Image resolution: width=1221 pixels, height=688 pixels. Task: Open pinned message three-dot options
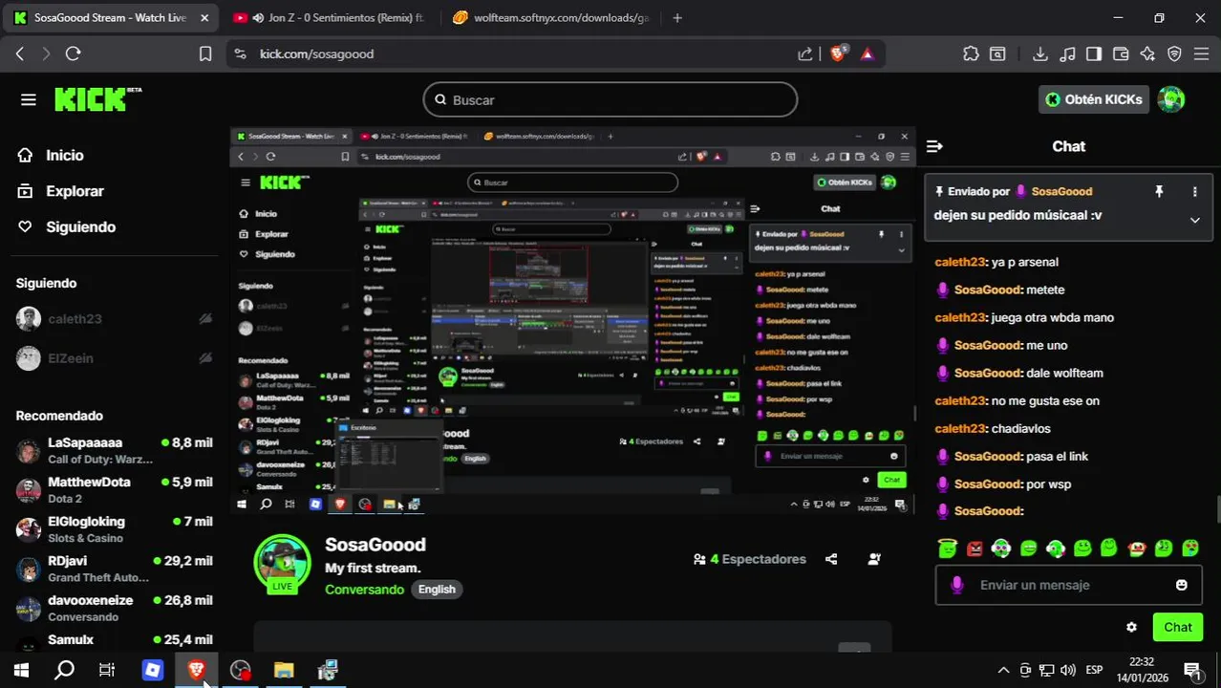point(1194,191)
